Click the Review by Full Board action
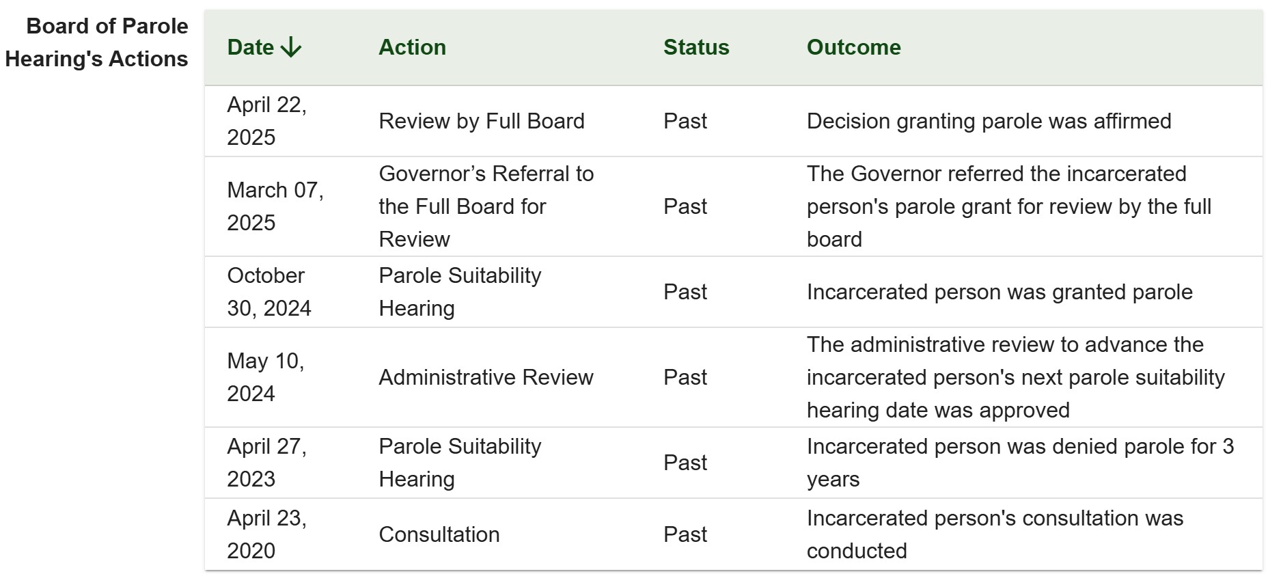Image resolution: width=1268 pixels, height=574 pixels. 481,122
